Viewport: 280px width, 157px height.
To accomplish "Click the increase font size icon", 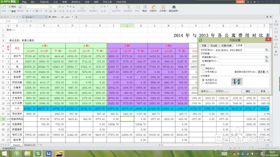I will [x=60, y=7].
